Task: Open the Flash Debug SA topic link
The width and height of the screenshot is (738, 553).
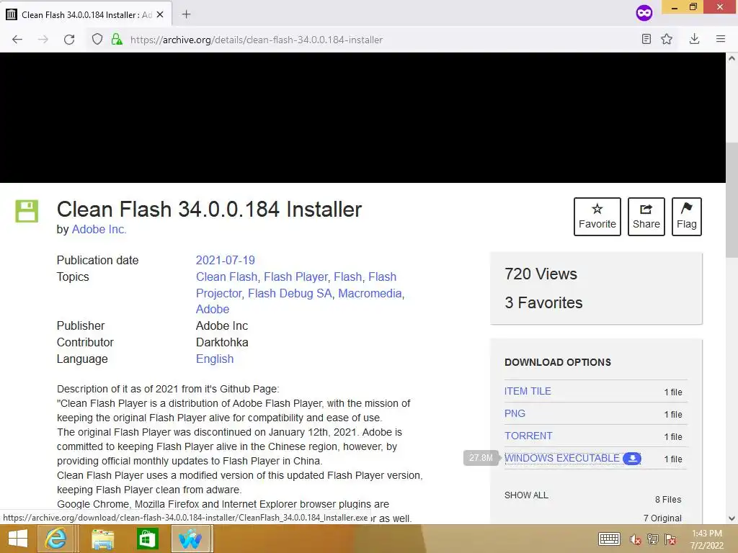Action: click(290, 293)
